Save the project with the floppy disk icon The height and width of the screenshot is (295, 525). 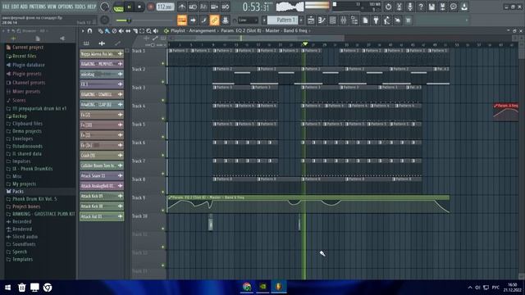click(x=431, y=7)
